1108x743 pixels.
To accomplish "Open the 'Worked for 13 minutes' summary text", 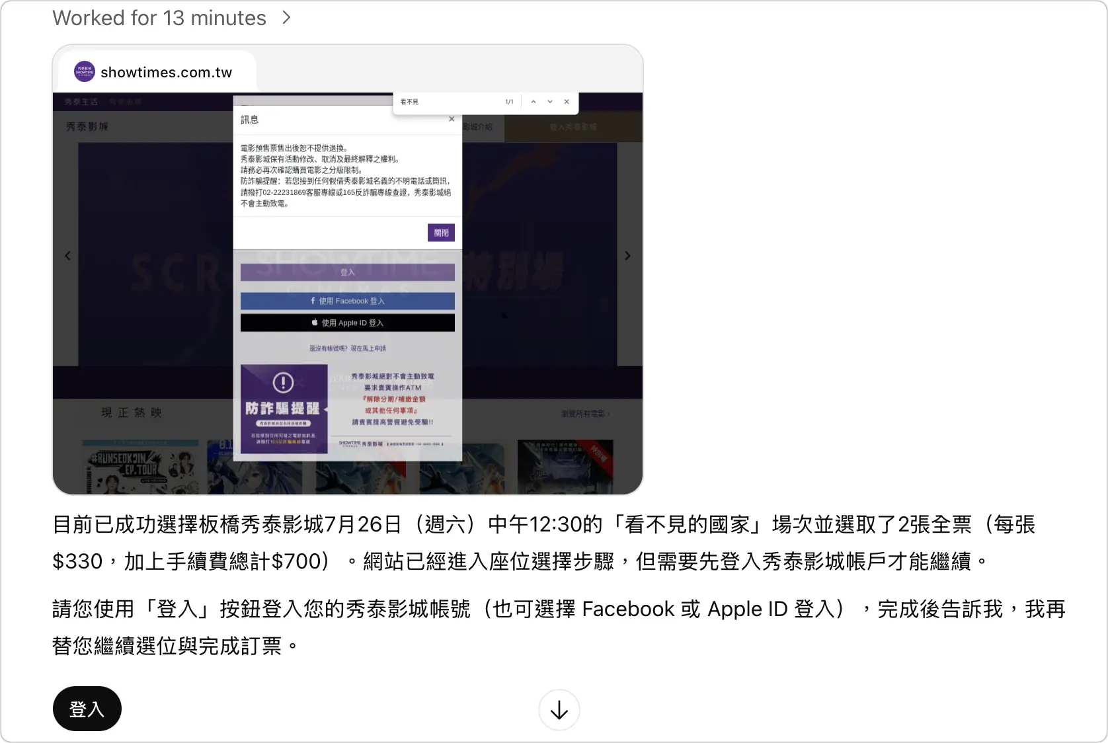I will point(159,18).
